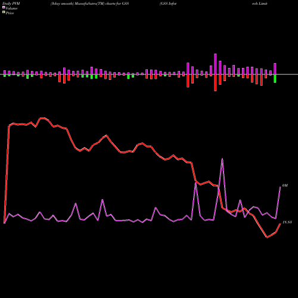Click the '(GSS Infot' company name text

[168, 4]
